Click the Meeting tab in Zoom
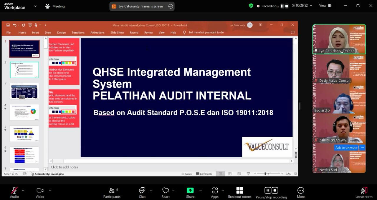Viewport: 377px width, 200px height. point(55,6)
